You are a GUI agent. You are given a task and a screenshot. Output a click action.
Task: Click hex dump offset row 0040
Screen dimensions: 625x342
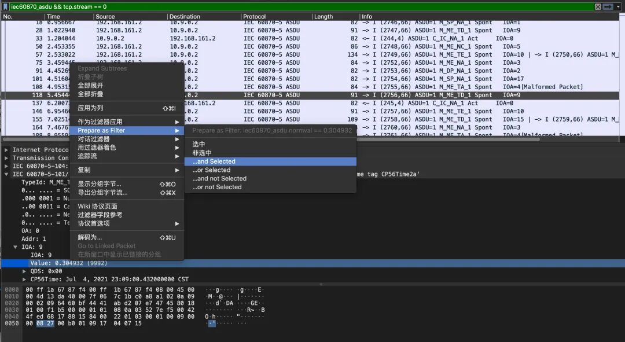(x=12, y=317)
